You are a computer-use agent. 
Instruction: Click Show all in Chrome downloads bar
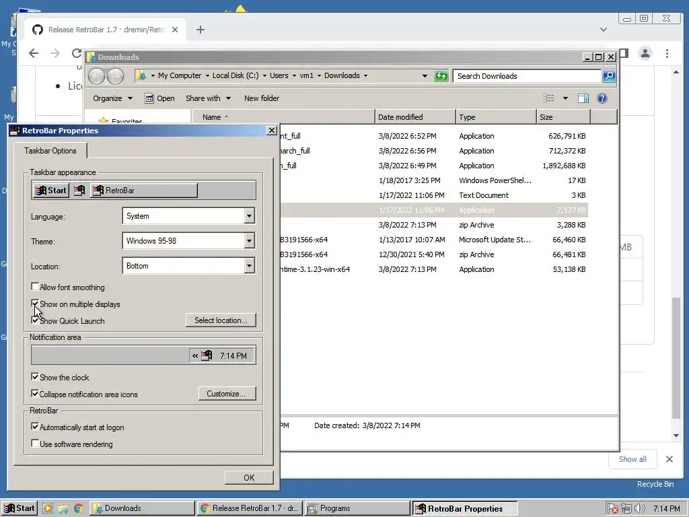coord(632,459)
